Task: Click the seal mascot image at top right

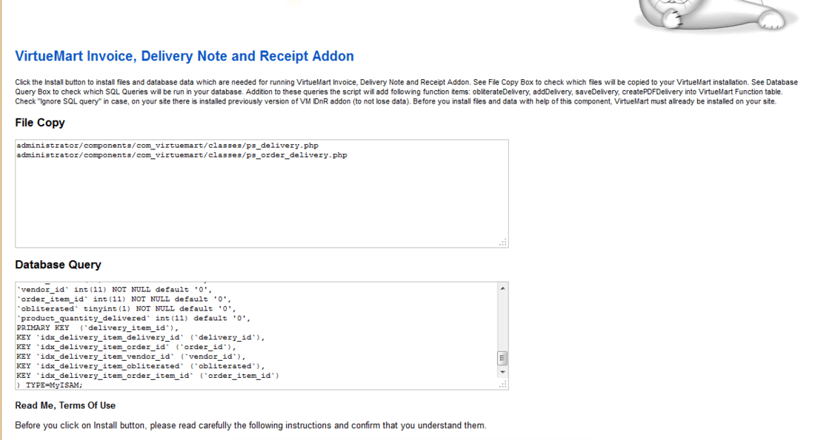Action: point(716,16)
